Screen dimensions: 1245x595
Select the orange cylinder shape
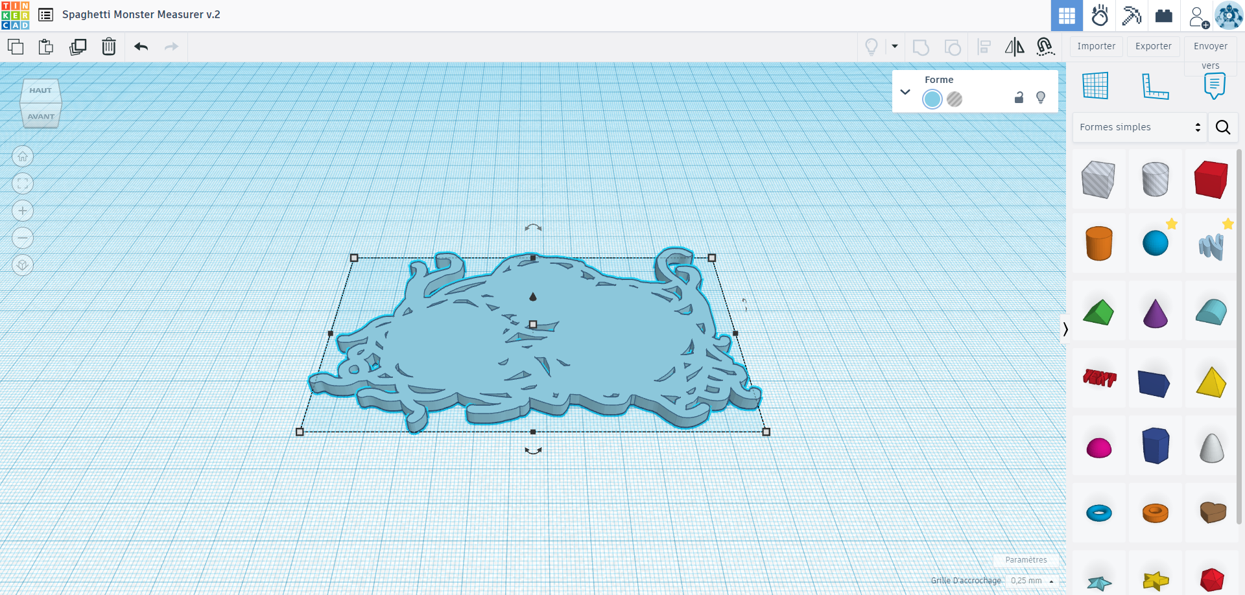(x=1098, y=243)
